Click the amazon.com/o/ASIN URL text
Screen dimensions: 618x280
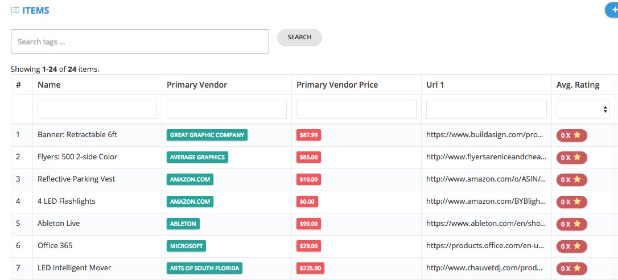[x=487, y=179]
